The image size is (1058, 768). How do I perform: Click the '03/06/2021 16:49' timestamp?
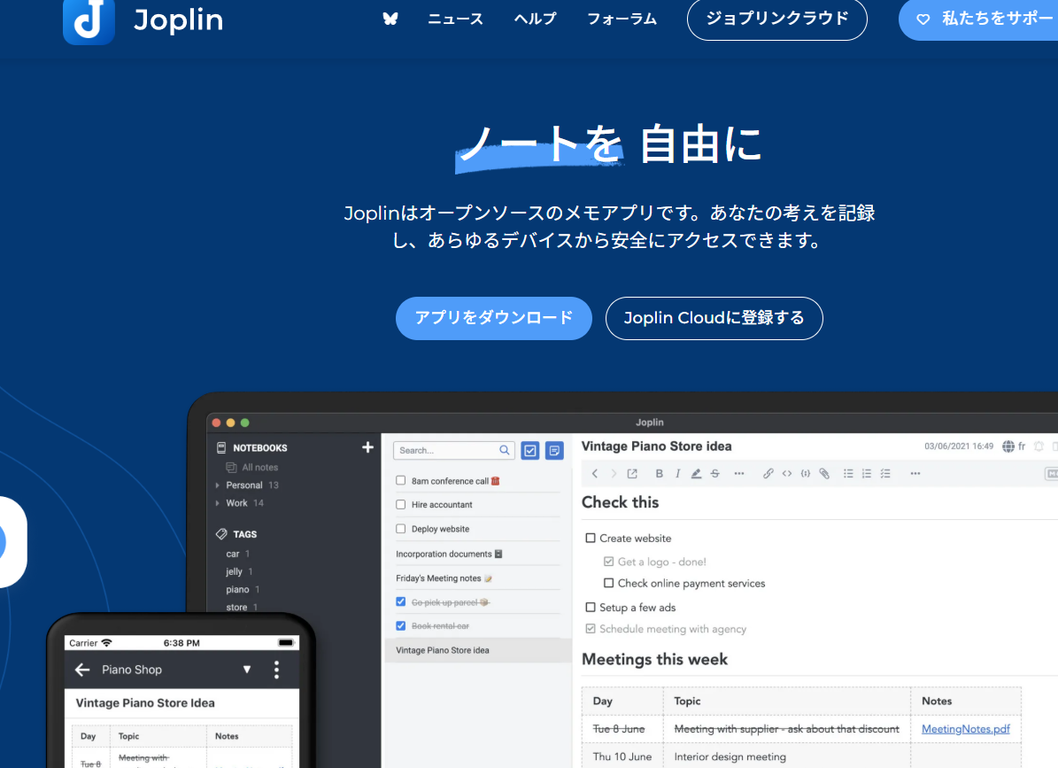pyautogui.click(x=959, y=446)
